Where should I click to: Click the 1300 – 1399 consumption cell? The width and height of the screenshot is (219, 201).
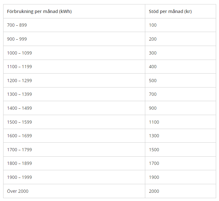[20, 94]
